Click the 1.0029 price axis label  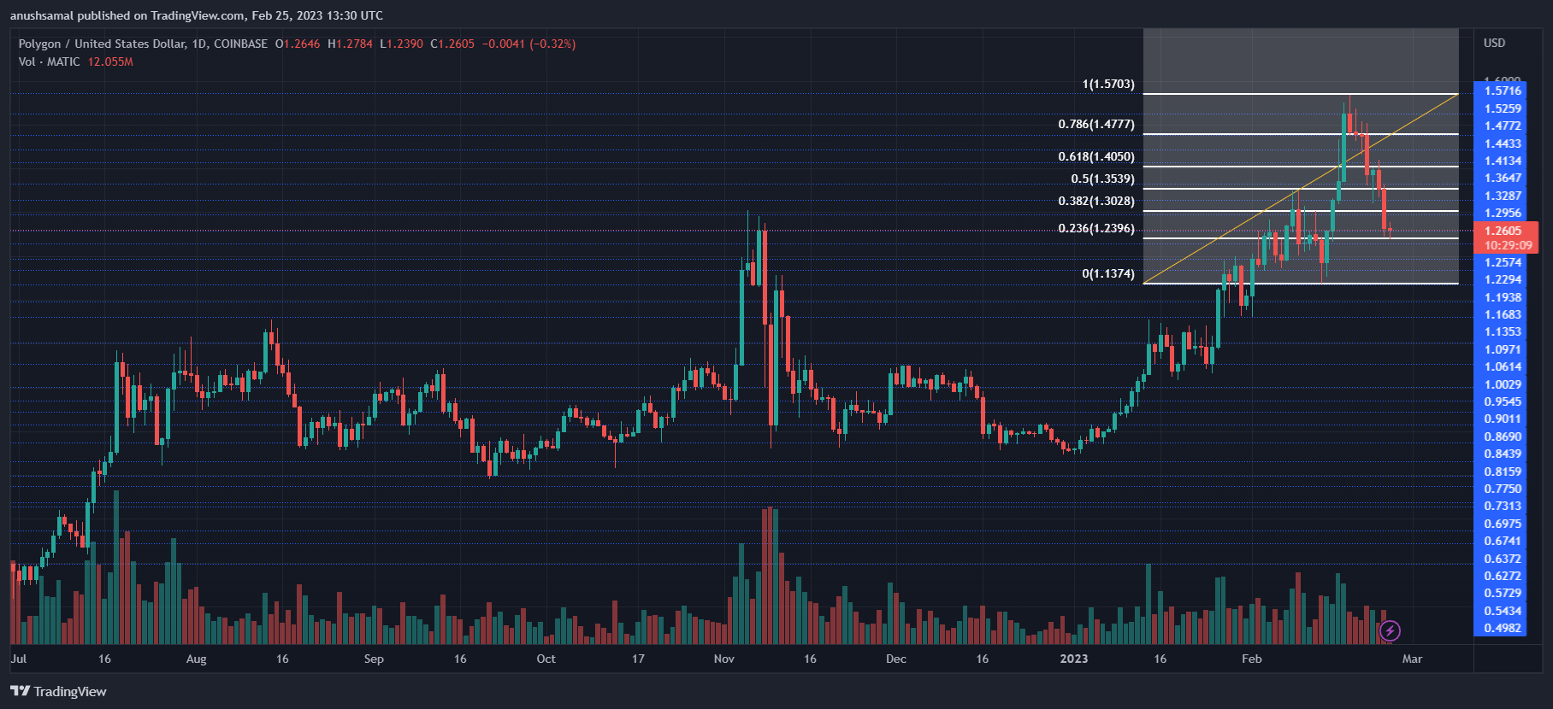click(1503, 384)
